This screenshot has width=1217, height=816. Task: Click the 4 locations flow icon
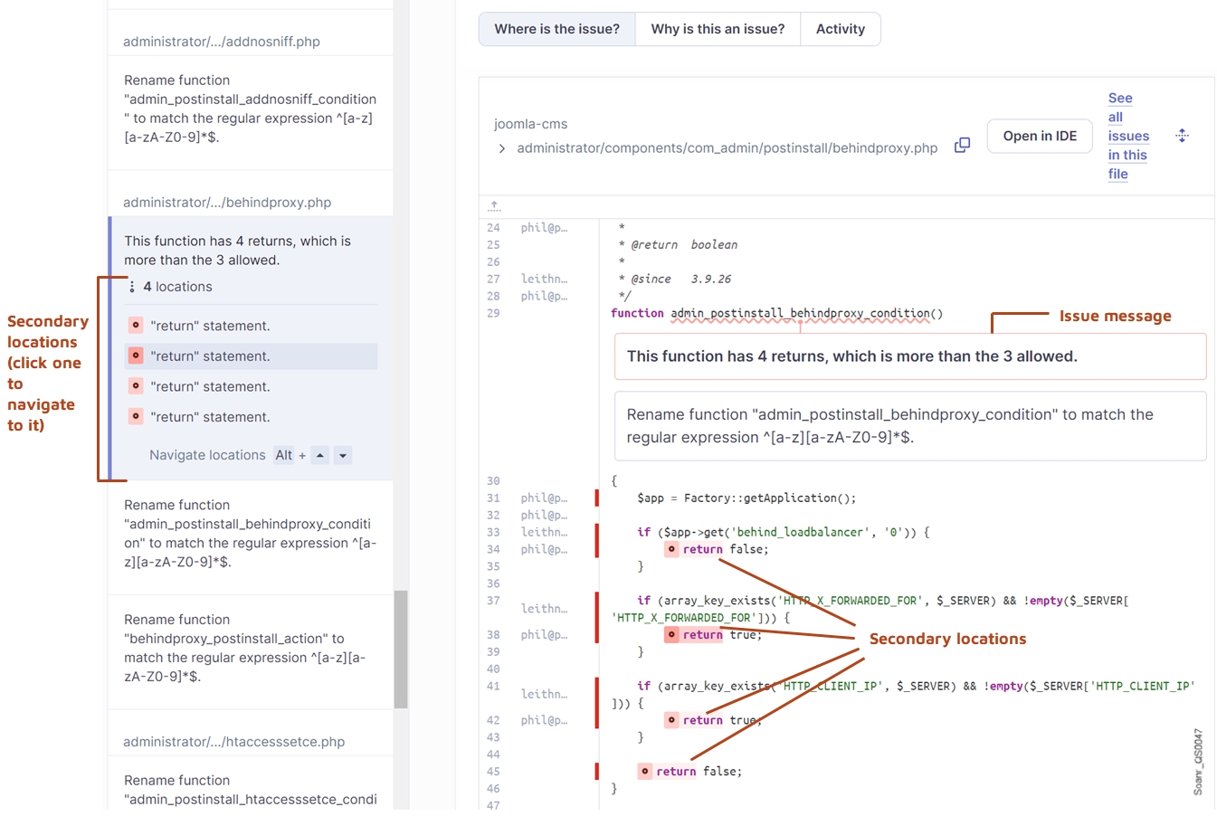(132, 287)
